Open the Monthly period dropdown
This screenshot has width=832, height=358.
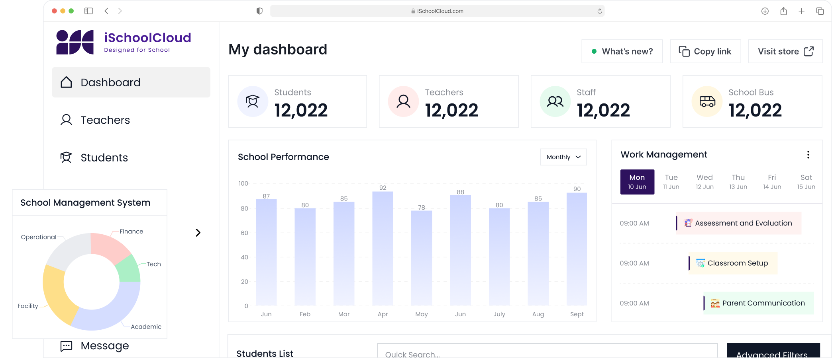(x=563, y=157)
